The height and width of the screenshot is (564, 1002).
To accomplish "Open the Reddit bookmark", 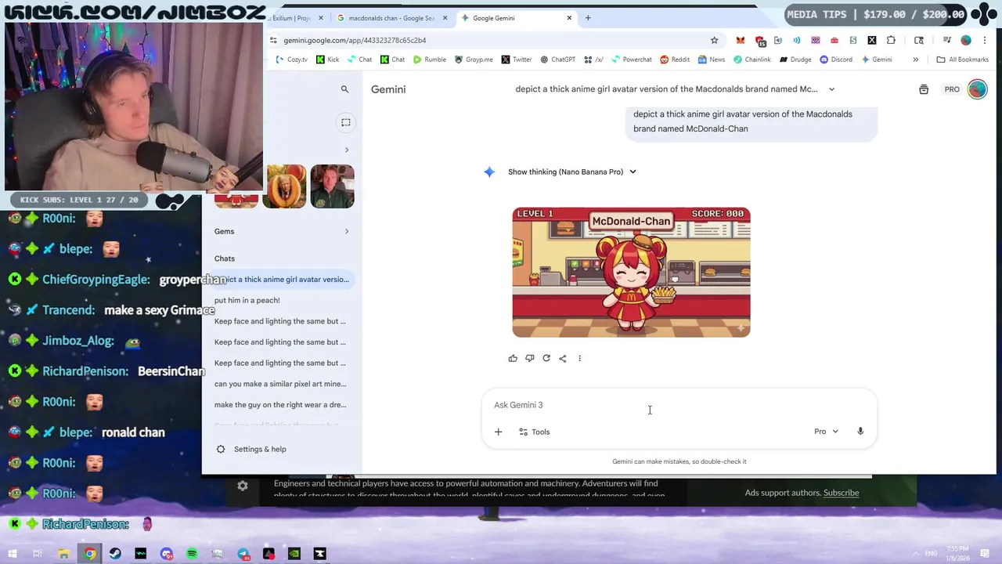I will (675, 60).
